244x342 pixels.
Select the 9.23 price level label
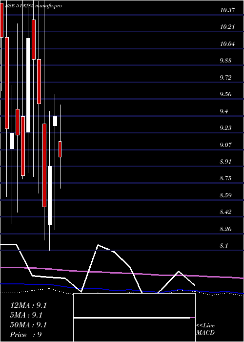tap(225, 128)
